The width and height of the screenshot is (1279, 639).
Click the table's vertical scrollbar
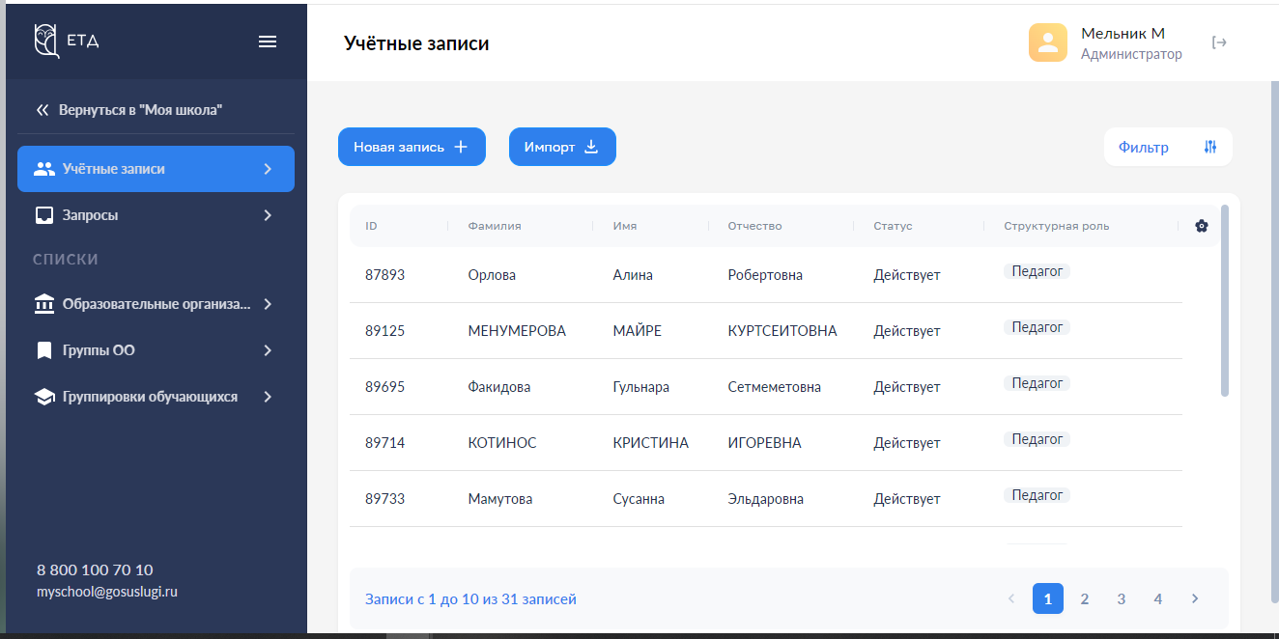click(x=1225, y=299)
